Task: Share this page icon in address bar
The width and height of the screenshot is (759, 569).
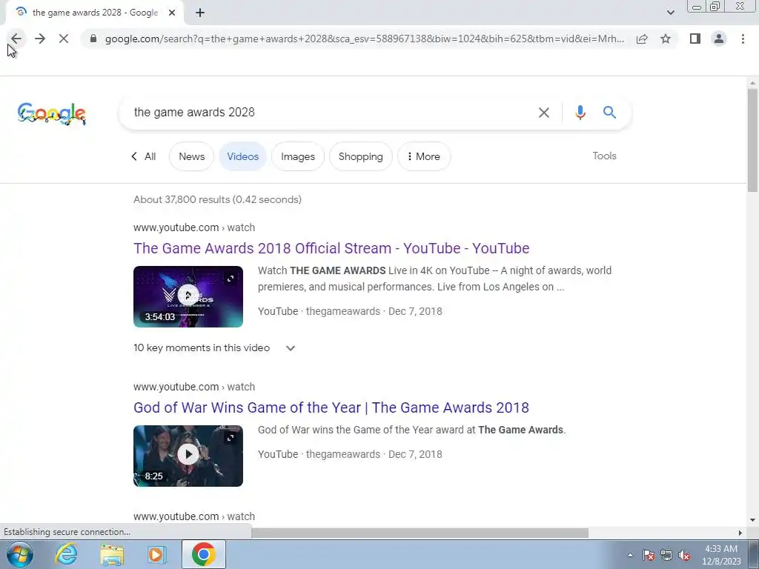Action: pyautogui.click(x=642, y=39)
